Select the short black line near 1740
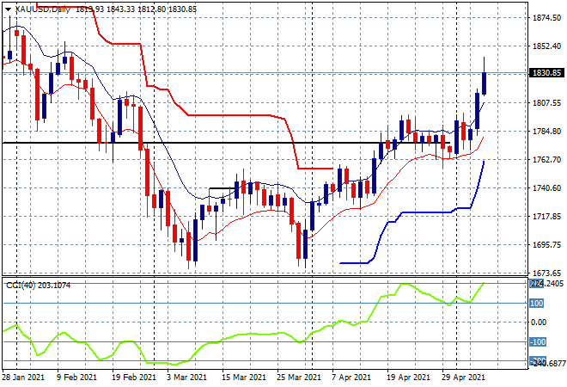This screenshot has width=567, height=387. [221, 187]
